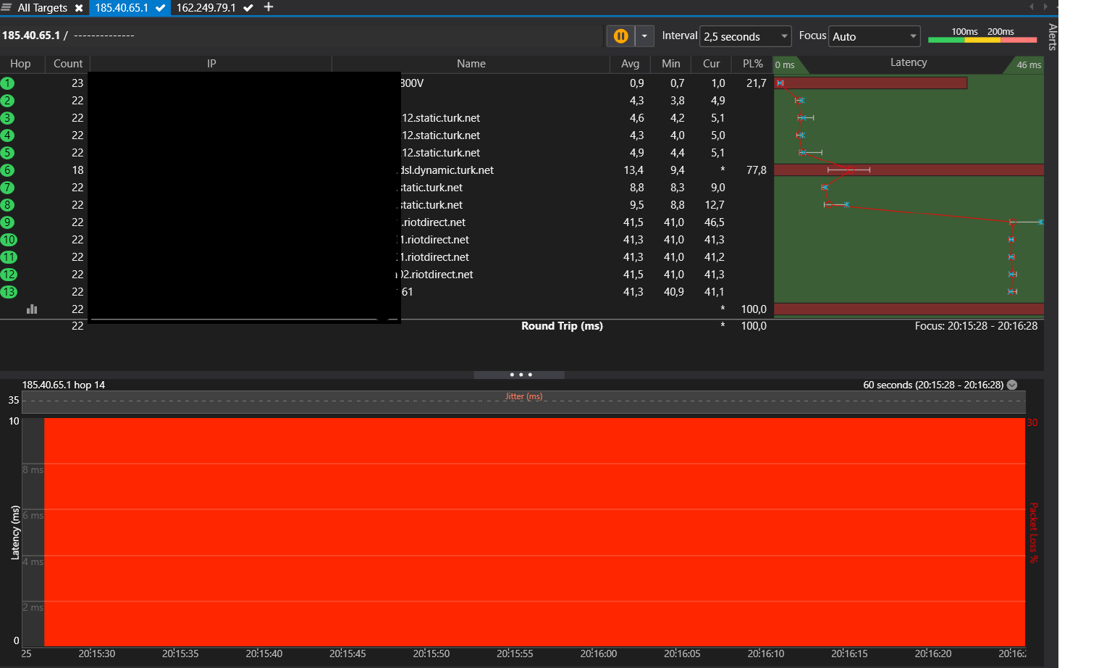
Task: Click the three-dot panel splitter handle
Action: pos(520,375)
